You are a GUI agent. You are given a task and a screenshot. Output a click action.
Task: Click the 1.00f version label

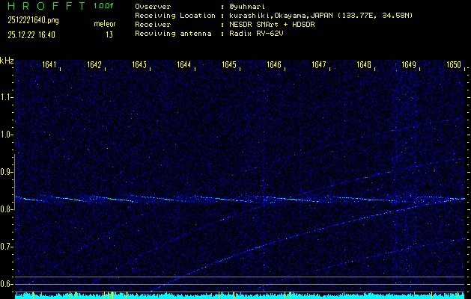coord(104,6)
